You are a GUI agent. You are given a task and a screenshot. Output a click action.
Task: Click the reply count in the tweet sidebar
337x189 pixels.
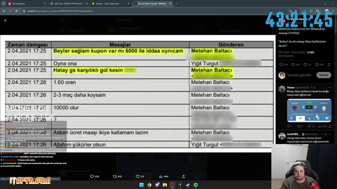coord(283,65)
